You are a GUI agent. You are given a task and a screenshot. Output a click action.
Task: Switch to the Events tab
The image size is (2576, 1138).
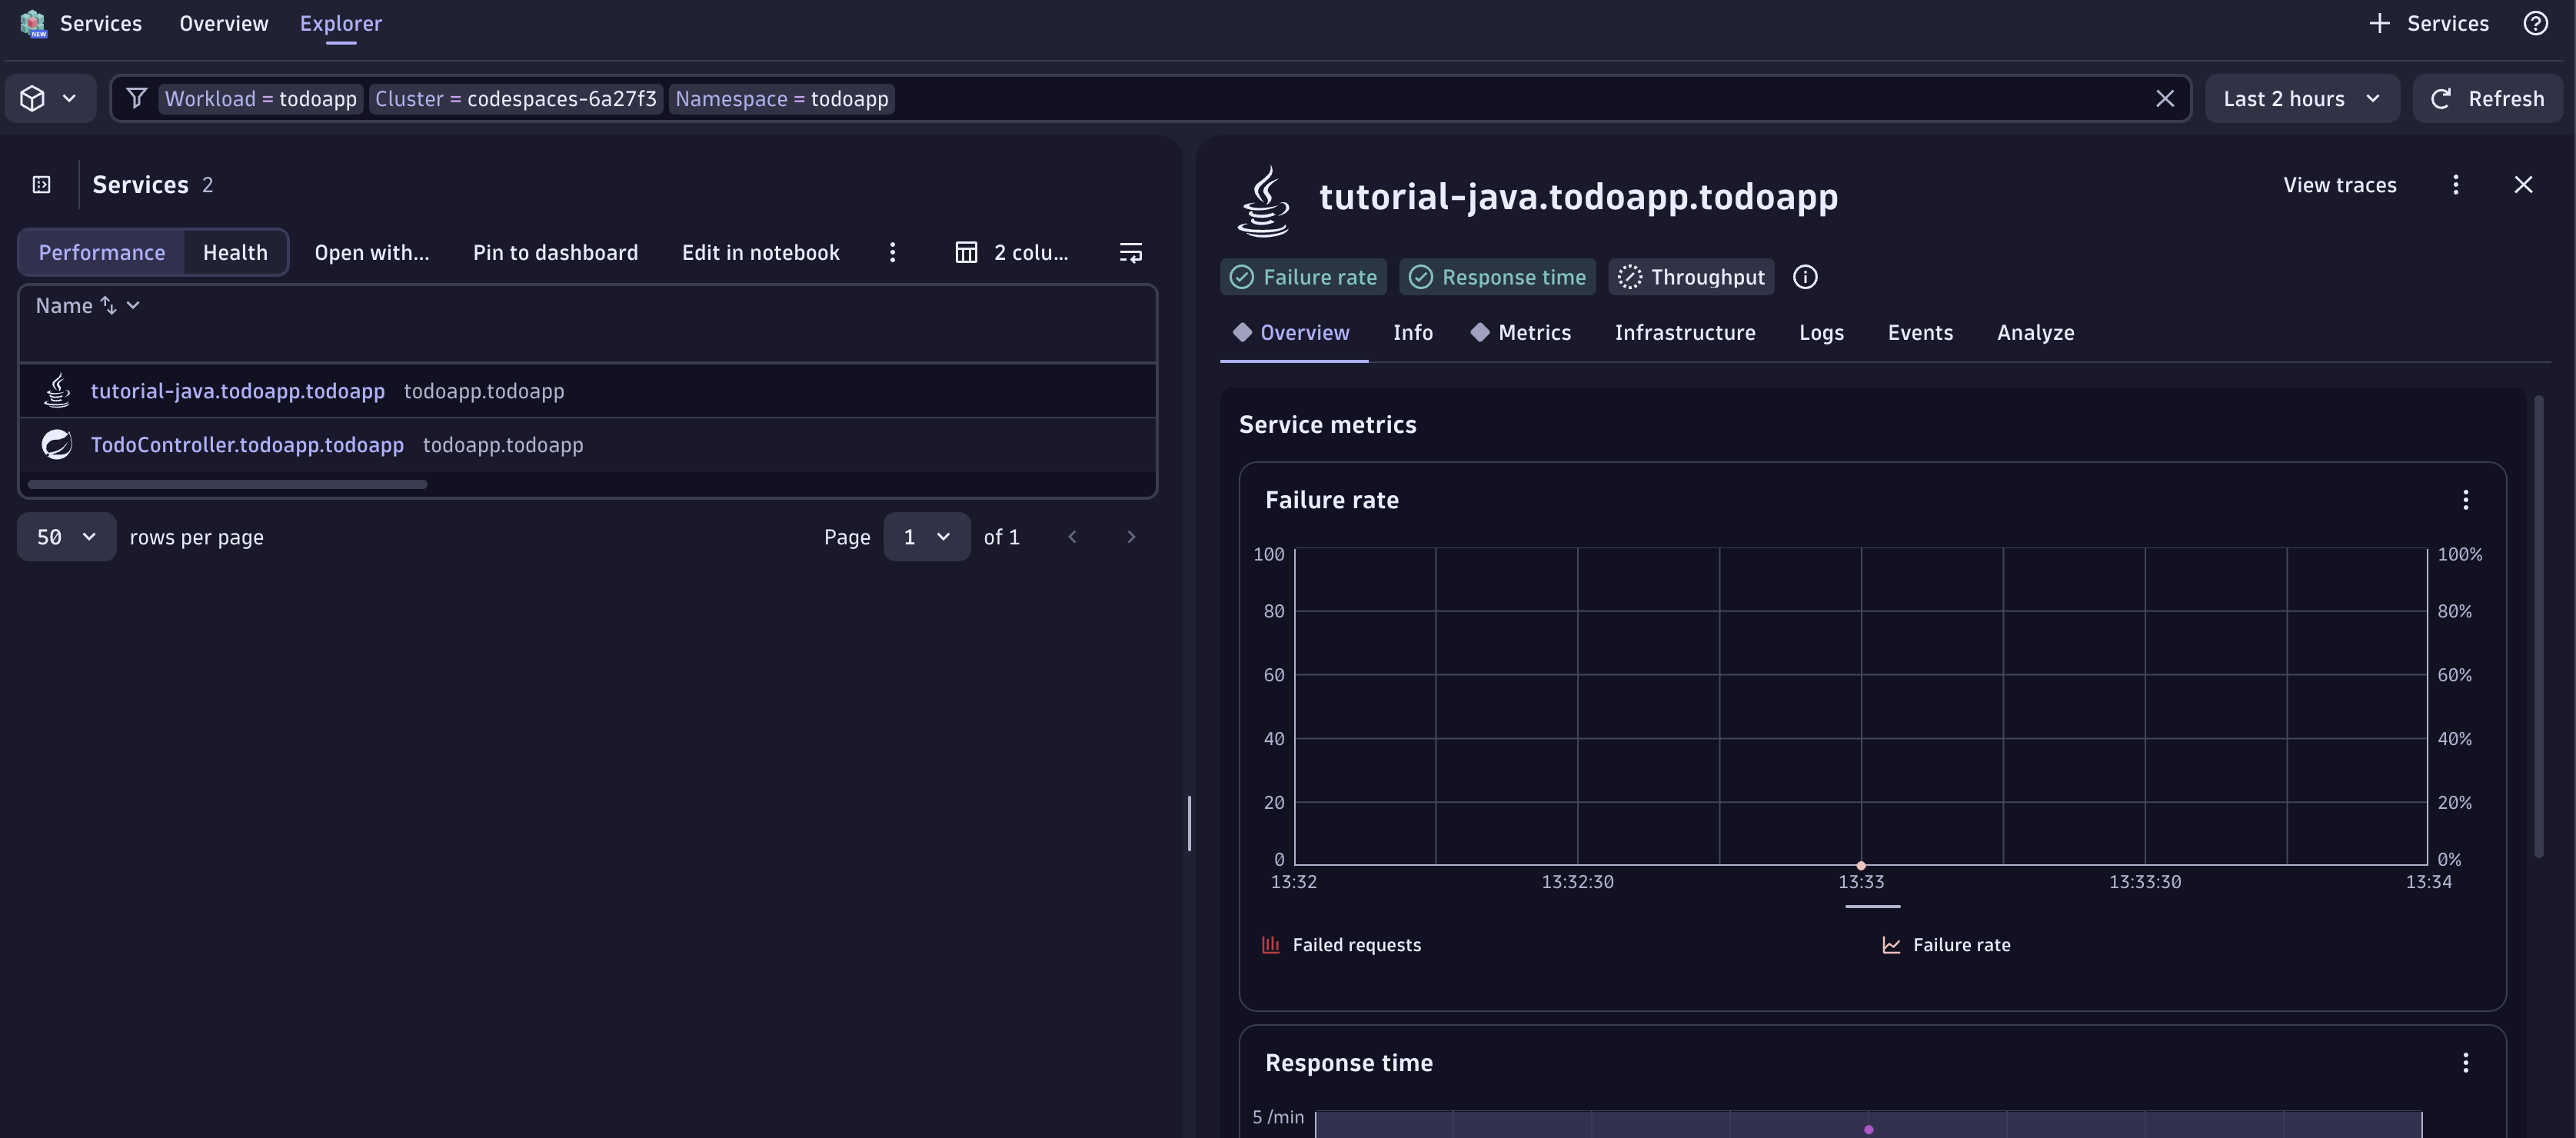click(1919, 332)
